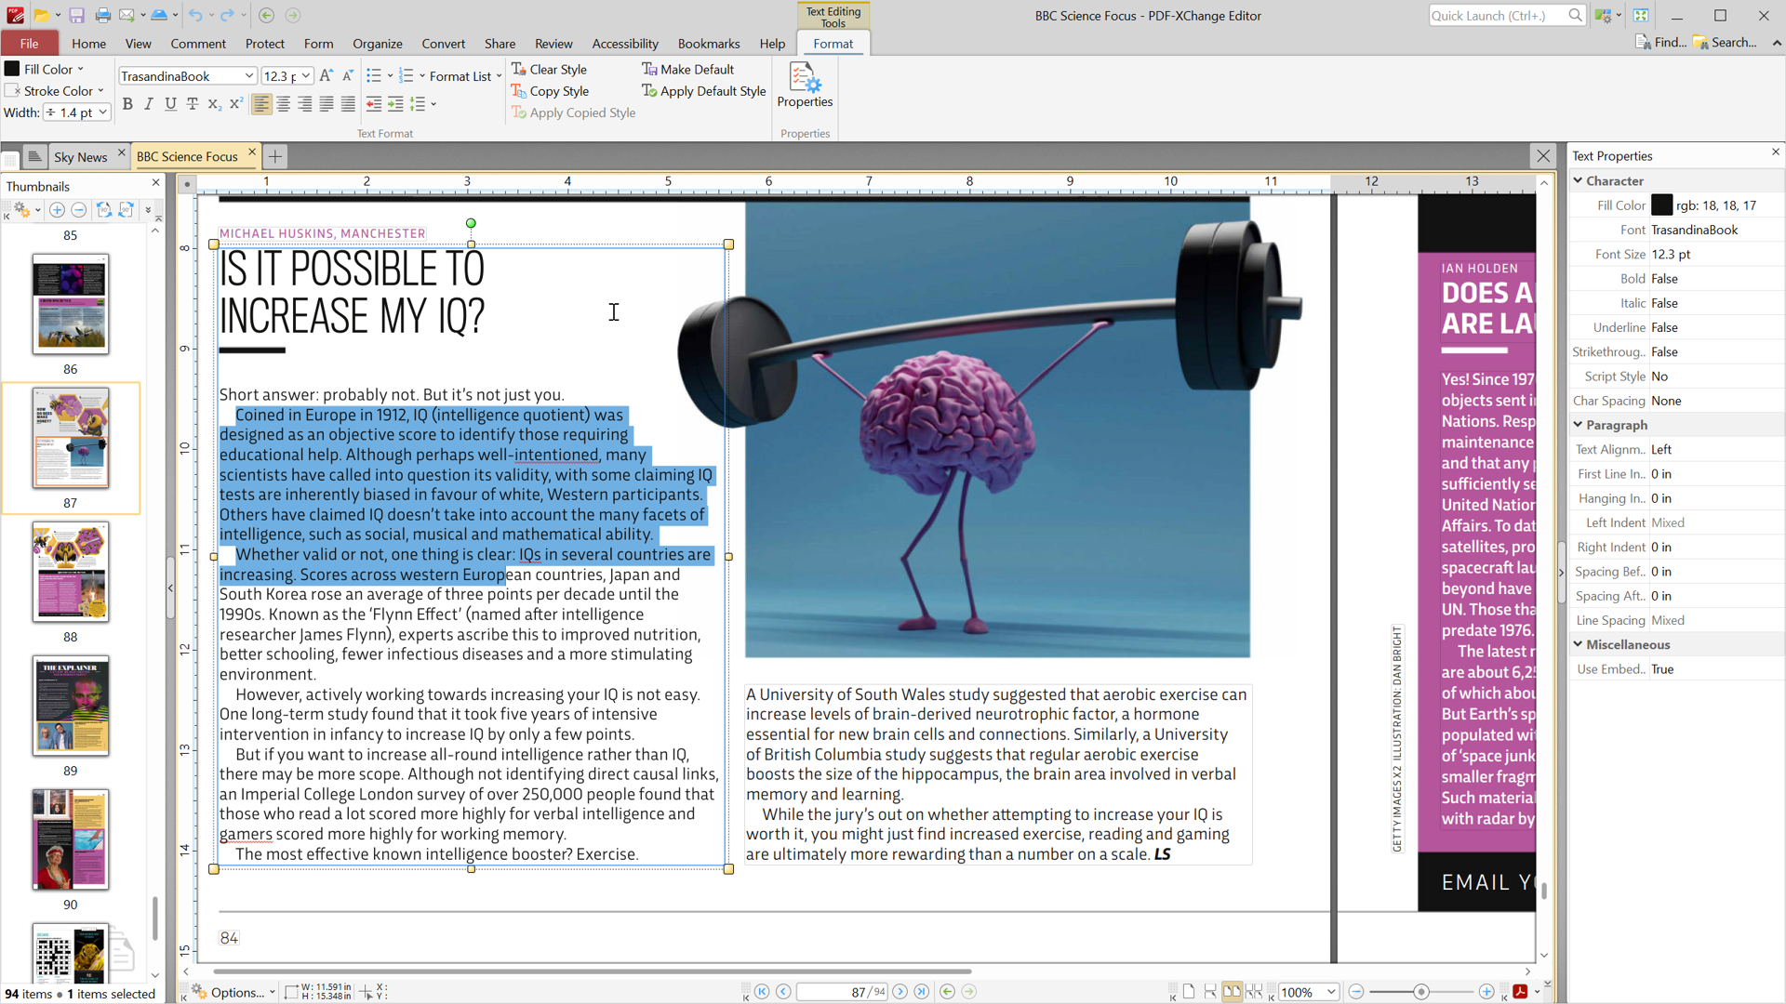This screenshot has width=1786, height=1004.
Task: Click the Bold formatting icon
Action: pos(127,103)
